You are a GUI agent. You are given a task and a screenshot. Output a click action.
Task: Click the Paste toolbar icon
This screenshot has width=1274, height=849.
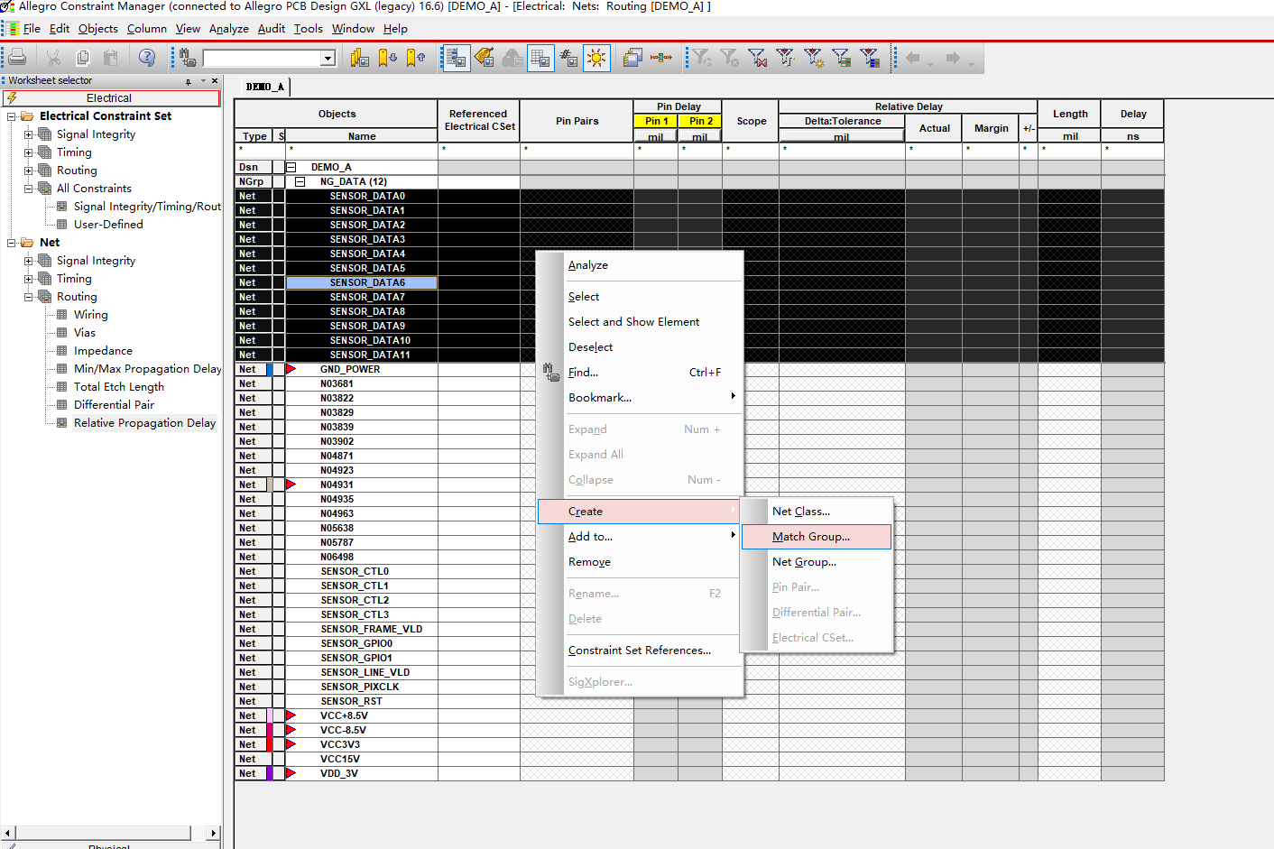pyautogui.click(x=111, y=58)
